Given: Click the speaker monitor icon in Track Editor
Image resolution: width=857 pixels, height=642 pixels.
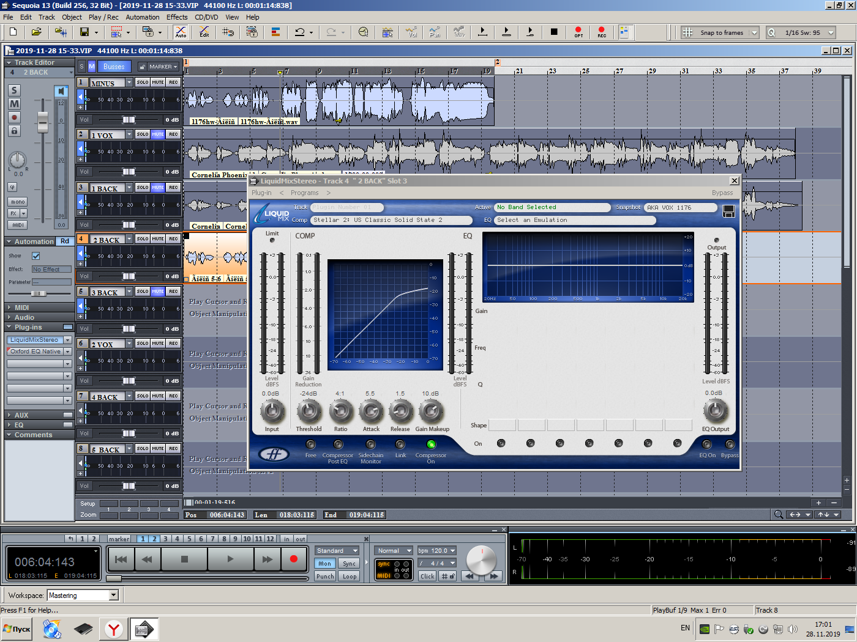Looking at the screenshot, I should [x=61, y=91].
